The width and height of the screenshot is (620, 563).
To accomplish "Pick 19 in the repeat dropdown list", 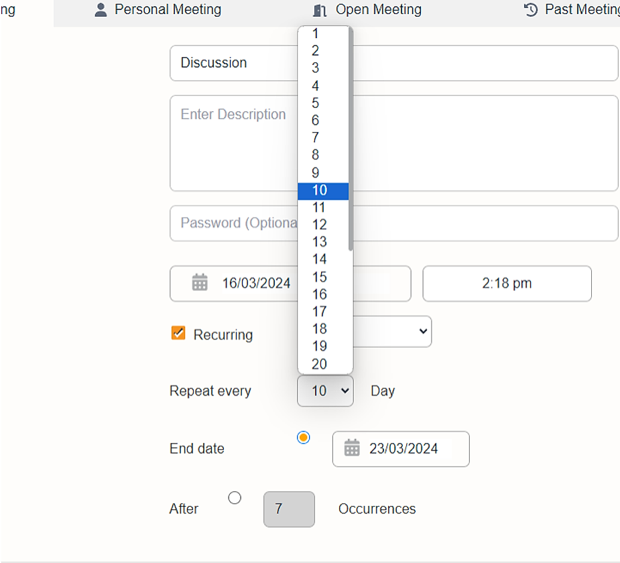I will click(x=323, y=347).
